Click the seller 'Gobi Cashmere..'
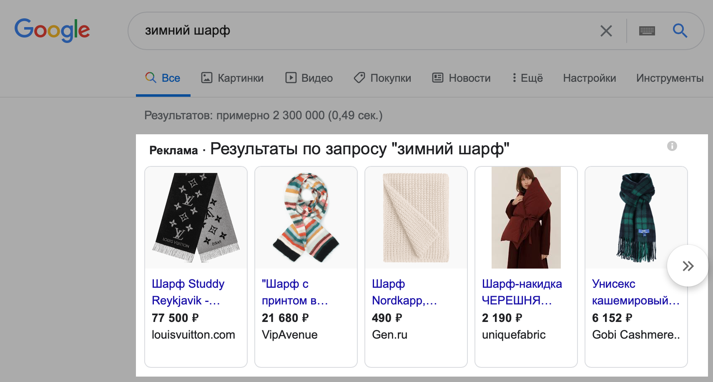 point(636,334)
